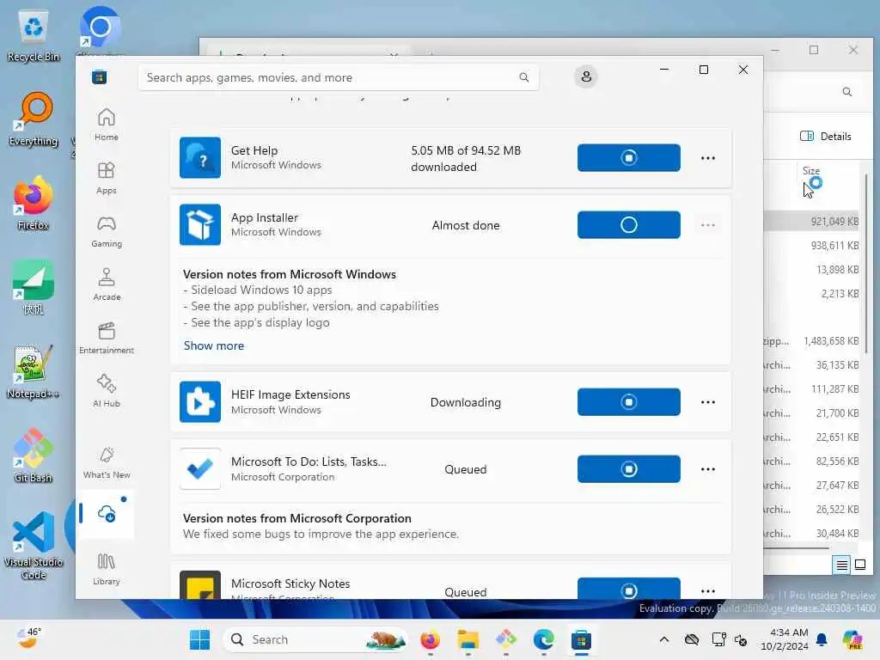Open the Home section in Store sidebar

(x=106, y=125)
